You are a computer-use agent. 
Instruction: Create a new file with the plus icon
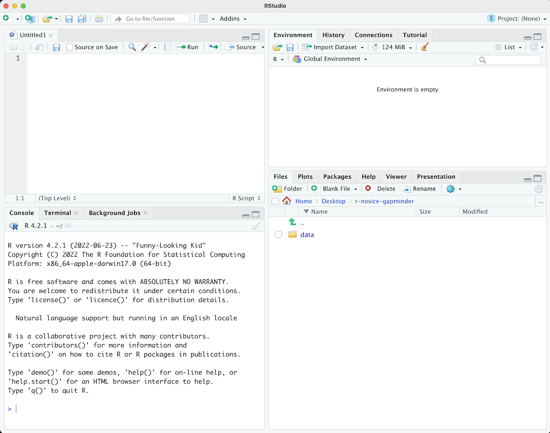(x=6, y=18)
